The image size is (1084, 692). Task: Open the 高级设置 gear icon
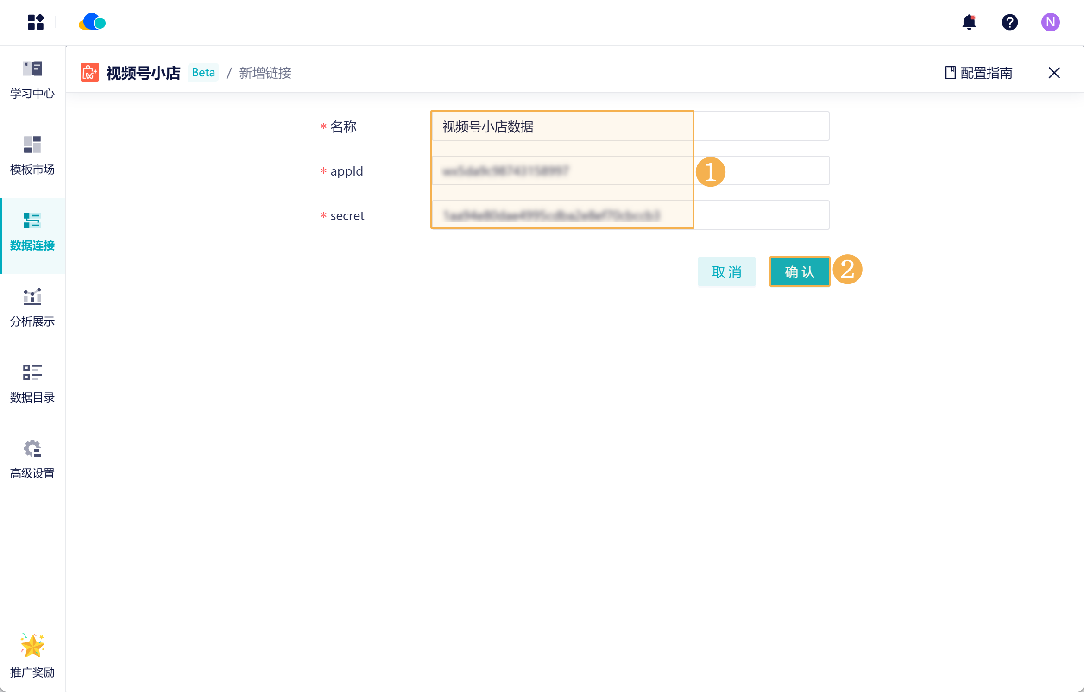point(32,456)
